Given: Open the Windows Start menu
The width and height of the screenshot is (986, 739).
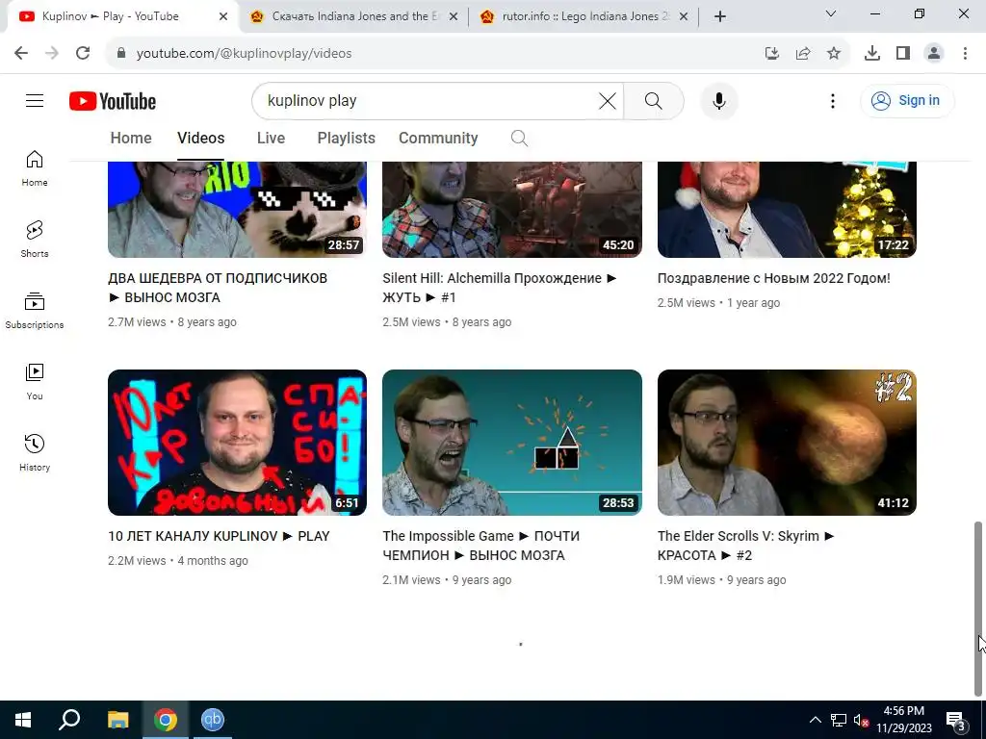Looking at the screenshot, I should tap(23, 720).
